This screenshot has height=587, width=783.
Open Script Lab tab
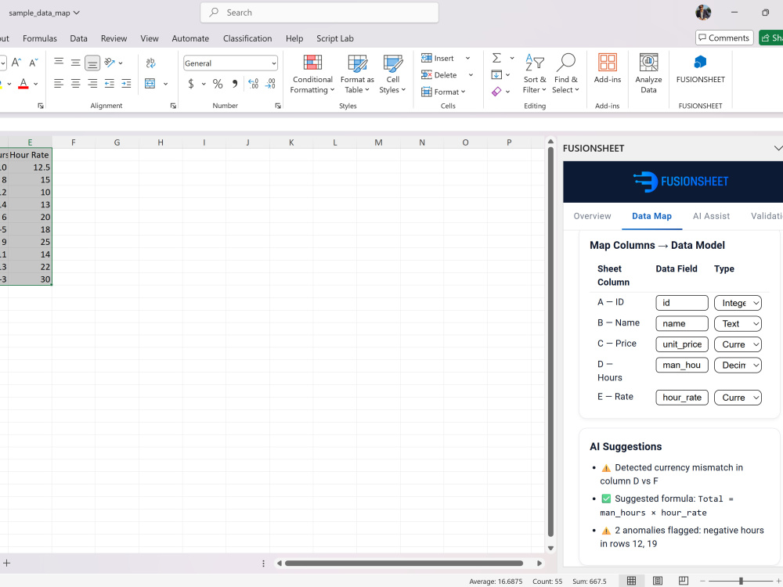[x=335, y=38]
